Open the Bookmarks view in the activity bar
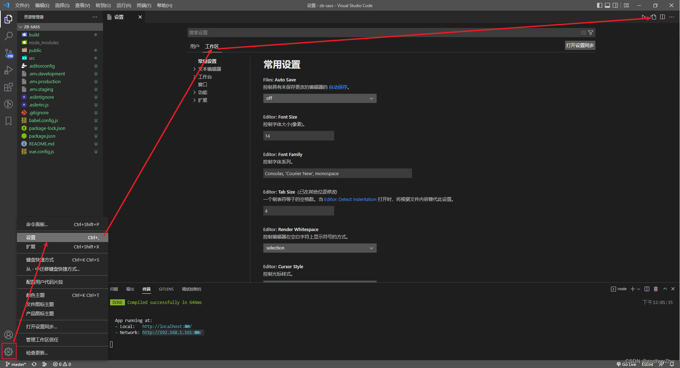The height and width of the screenshot is (368, 680). pyautogui.click(x=8, y=121)
